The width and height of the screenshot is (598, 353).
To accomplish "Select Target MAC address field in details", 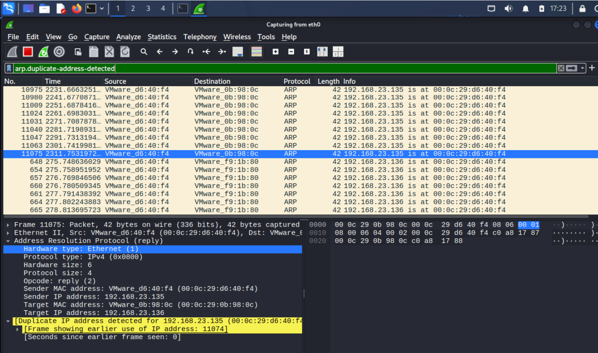I will click(x=152, y=305).
